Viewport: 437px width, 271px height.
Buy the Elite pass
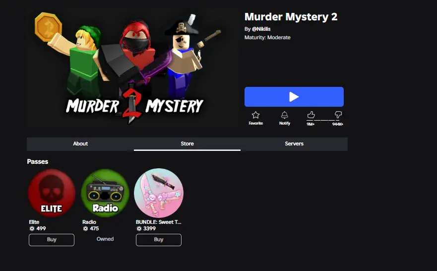(52, 240)
